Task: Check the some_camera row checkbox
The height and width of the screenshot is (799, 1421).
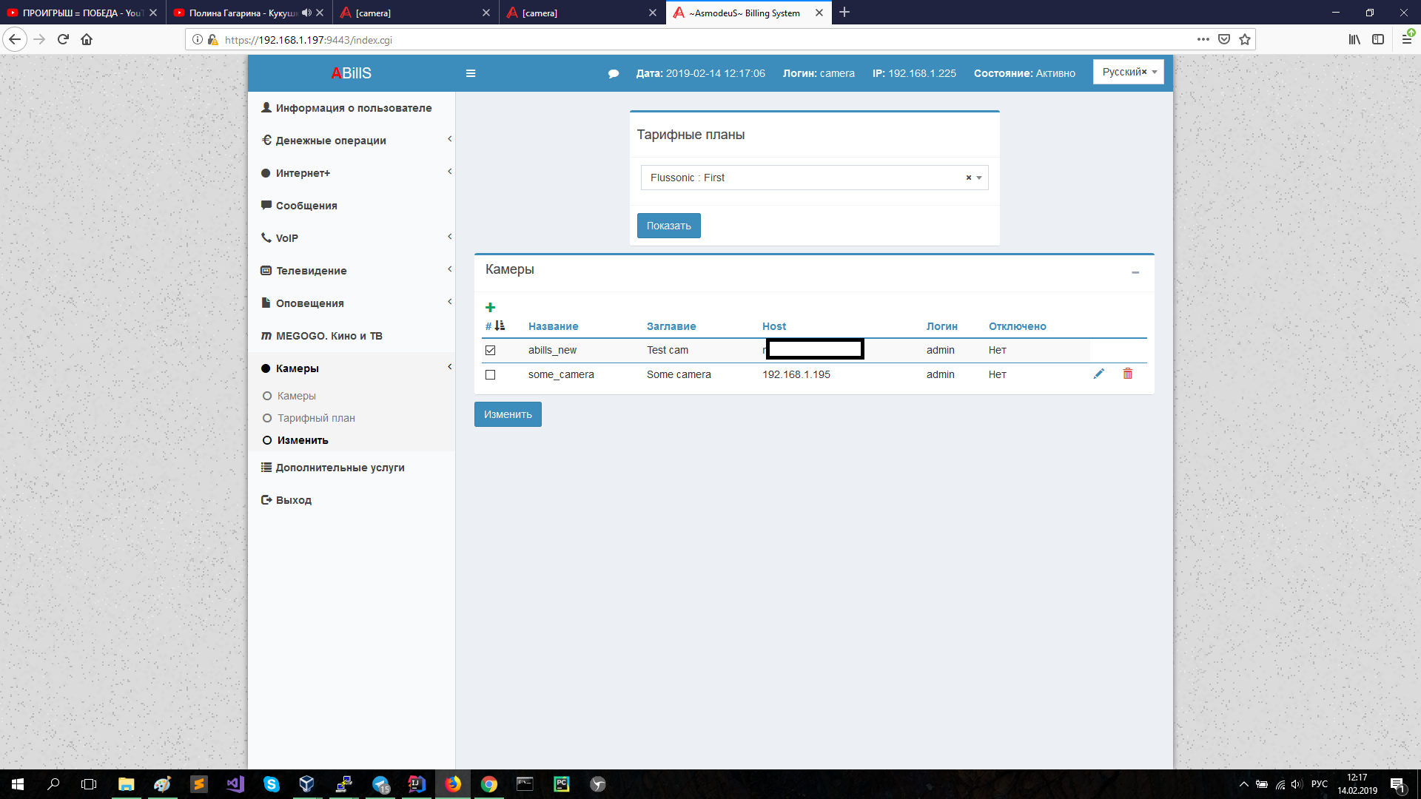Action: (490, 375)
